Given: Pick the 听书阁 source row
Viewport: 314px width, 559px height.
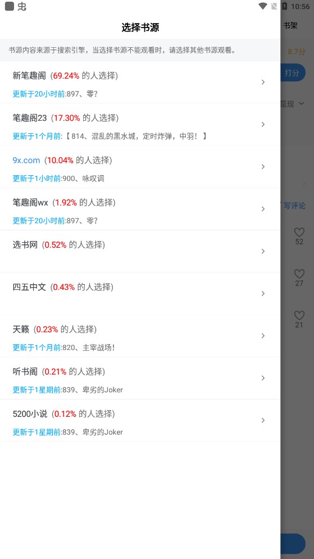Looking at the screenshot, I should point(140,378).
